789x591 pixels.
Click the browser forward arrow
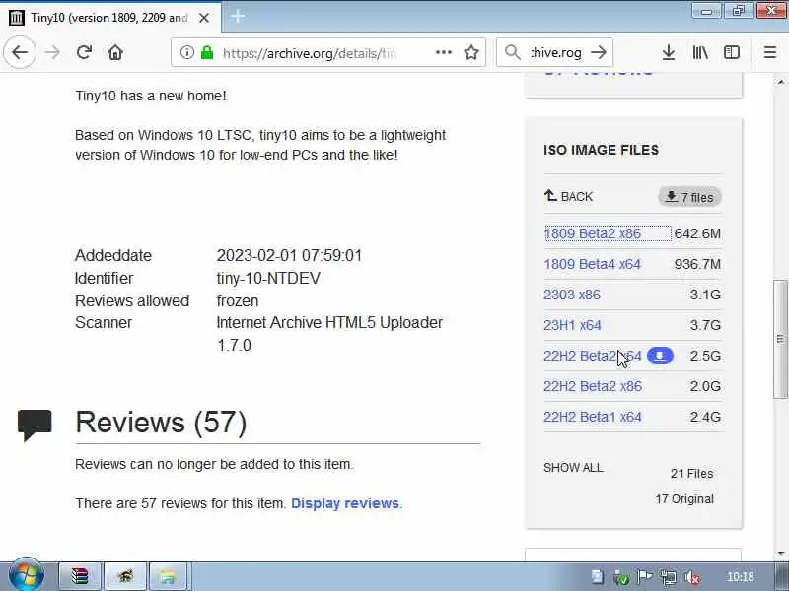[x=52, y=52]
